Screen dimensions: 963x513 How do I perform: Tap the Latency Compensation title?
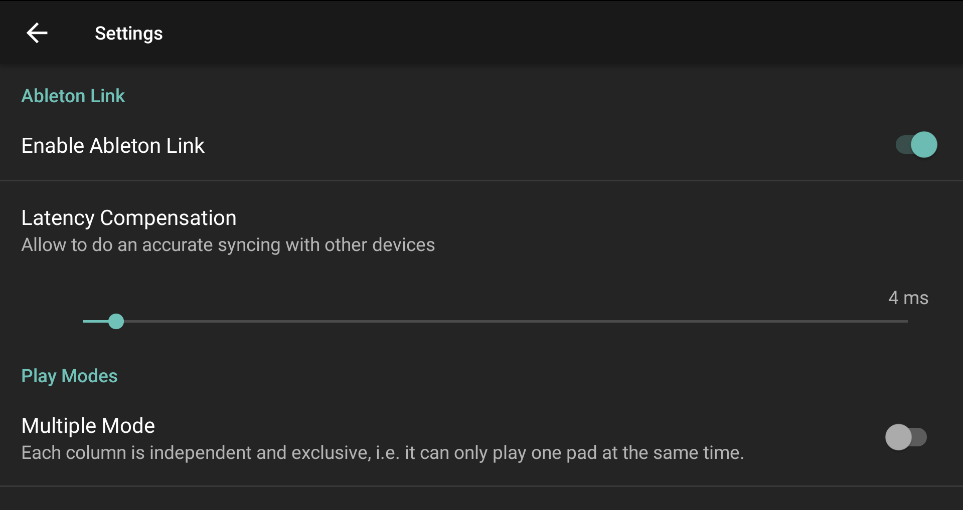129,218
